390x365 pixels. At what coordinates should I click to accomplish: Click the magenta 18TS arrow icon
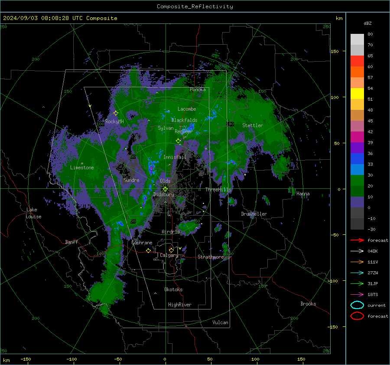click(x=357, y=295)
